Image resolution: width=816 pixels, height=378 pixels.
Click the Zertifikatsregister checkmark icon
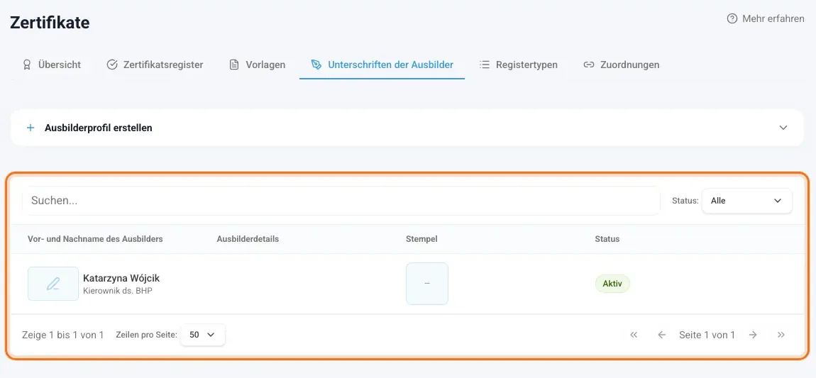[x=112, y=65]
